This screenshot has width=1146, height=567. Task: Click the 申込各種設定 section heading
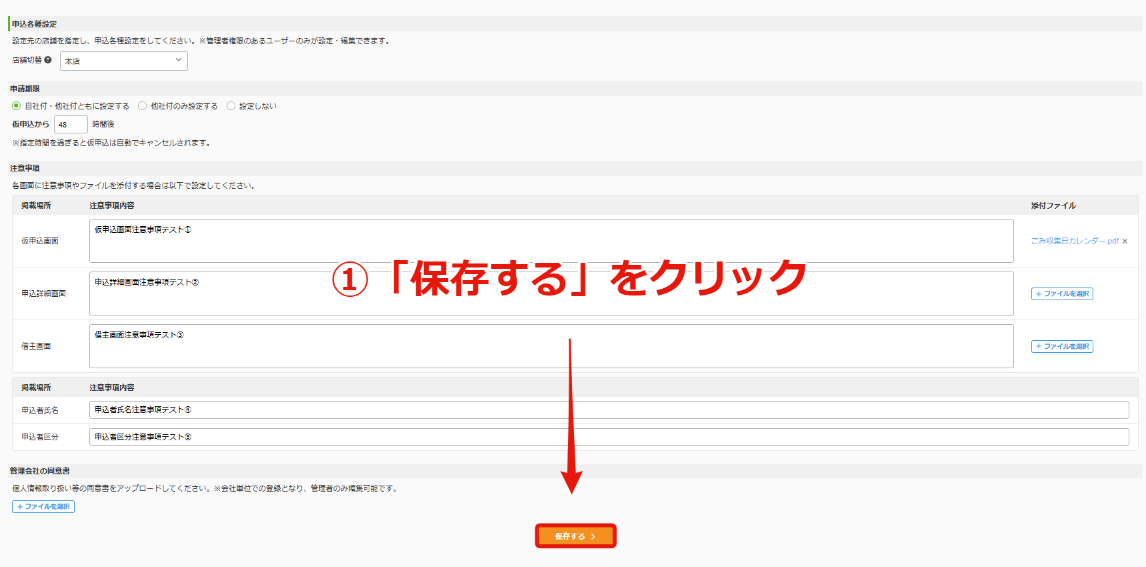pos(34,24)
